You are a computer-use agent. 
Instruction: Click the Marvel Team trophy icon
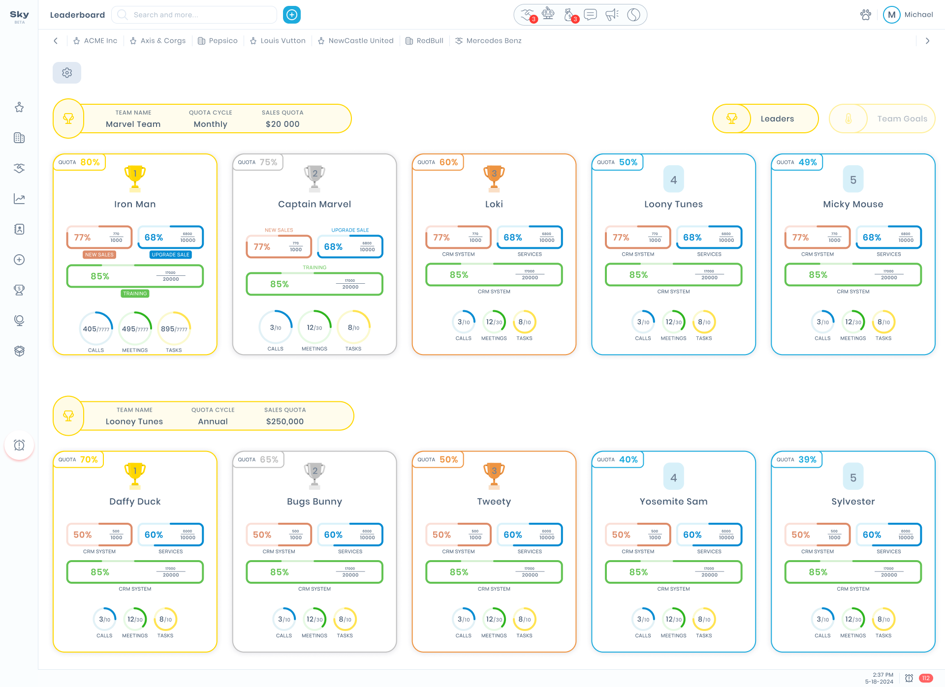(x=68, y=119)
